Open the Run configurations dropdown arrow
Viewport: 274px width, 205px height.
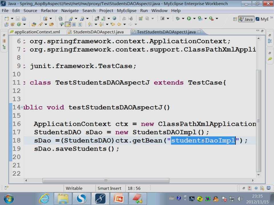pyautogui.click(x=194, y=19)
